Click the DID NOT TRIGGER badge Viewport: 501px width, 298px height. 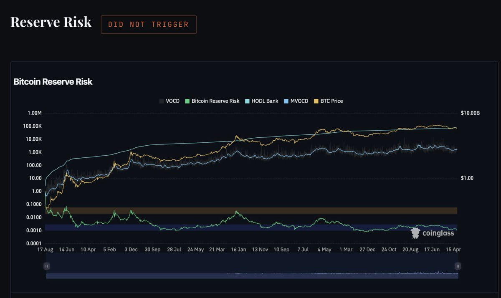coord(149,25)
